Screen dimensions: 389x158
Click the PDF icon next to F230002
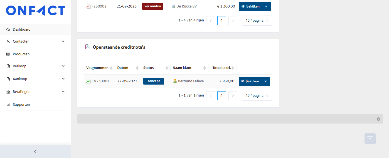pos(88,6)
